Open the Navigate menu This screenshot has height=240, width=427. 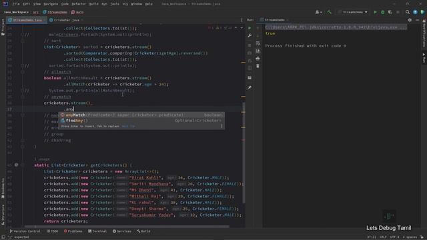pos(51,4)
